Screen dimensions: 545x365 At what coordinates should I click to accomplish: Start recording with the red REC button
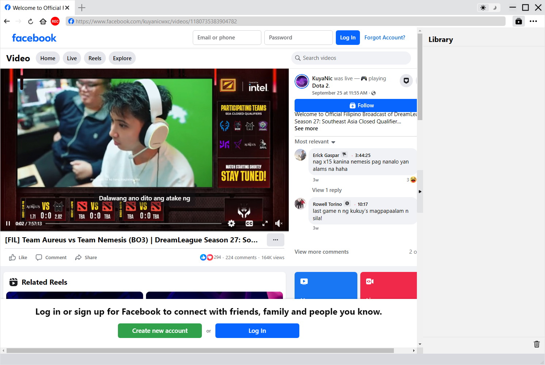pyautogui.click(x=55, y=21)
